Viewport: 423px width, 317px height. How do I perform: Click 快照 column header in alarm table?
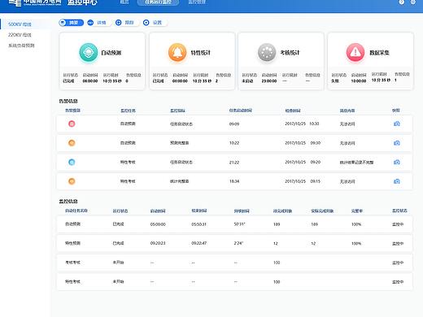(x=396, y=111)
